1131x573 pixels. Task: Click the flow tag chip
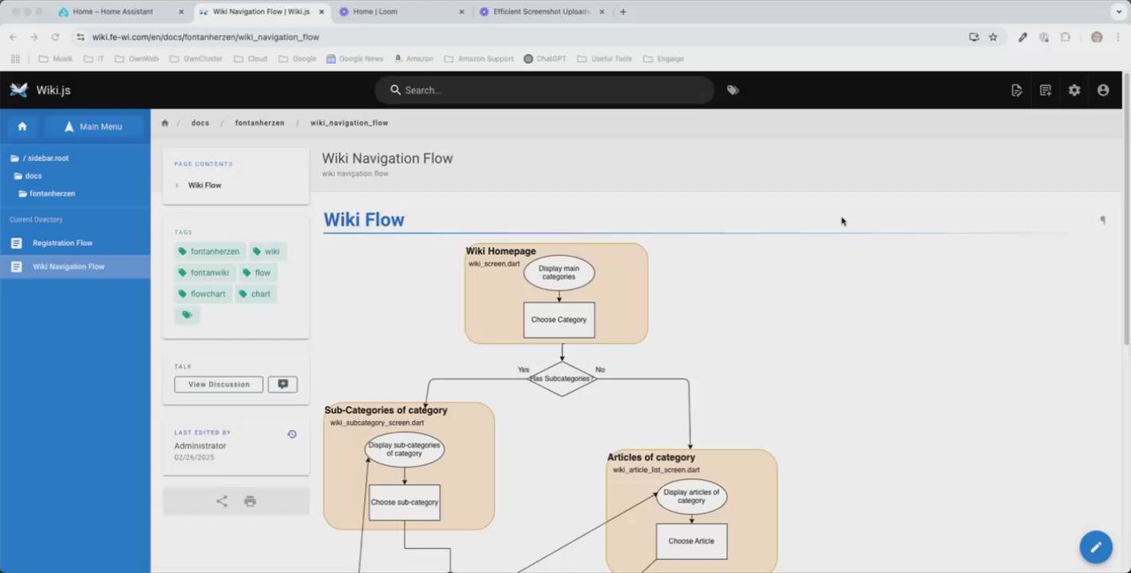pos(255,272)
